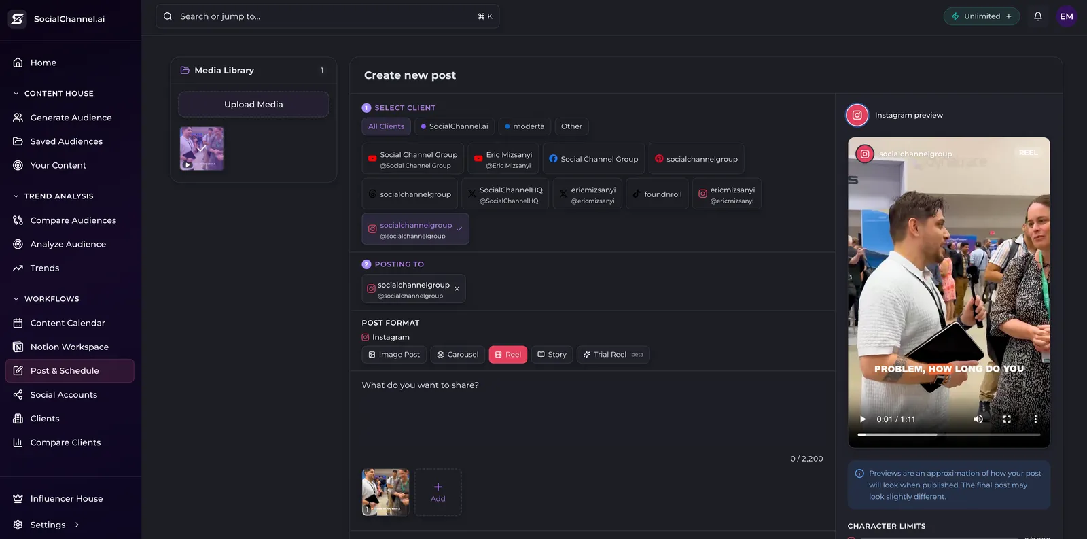The width and height of the screenshot is (1087, 539).
Task: Click the search or jump to field
Action: pyautogui.click(x=327, y=16)
